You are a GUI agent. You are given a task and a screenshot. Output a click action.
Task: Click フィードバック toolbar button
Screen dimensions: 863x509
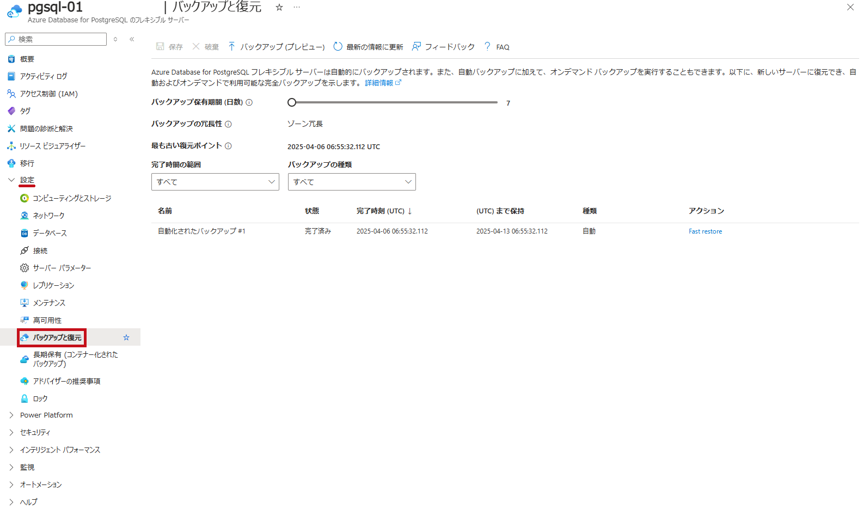(443, 47)
